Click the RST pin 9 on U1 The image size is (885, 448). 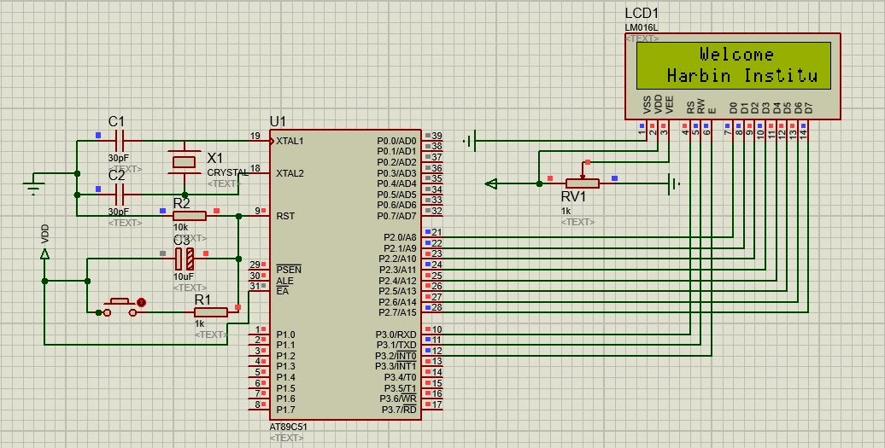pos(261,215)
